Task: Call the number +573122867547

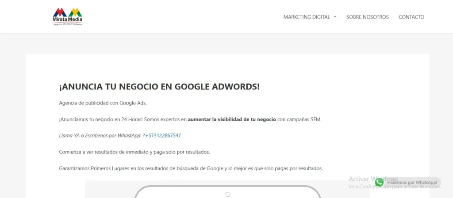Action: (163, 135)
